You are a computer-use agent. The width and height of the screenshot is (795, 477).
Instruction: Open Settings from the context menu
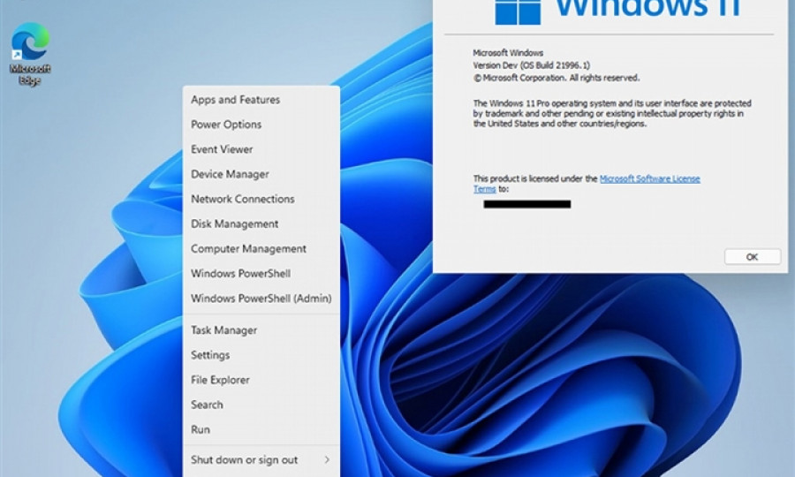point(210,355)
